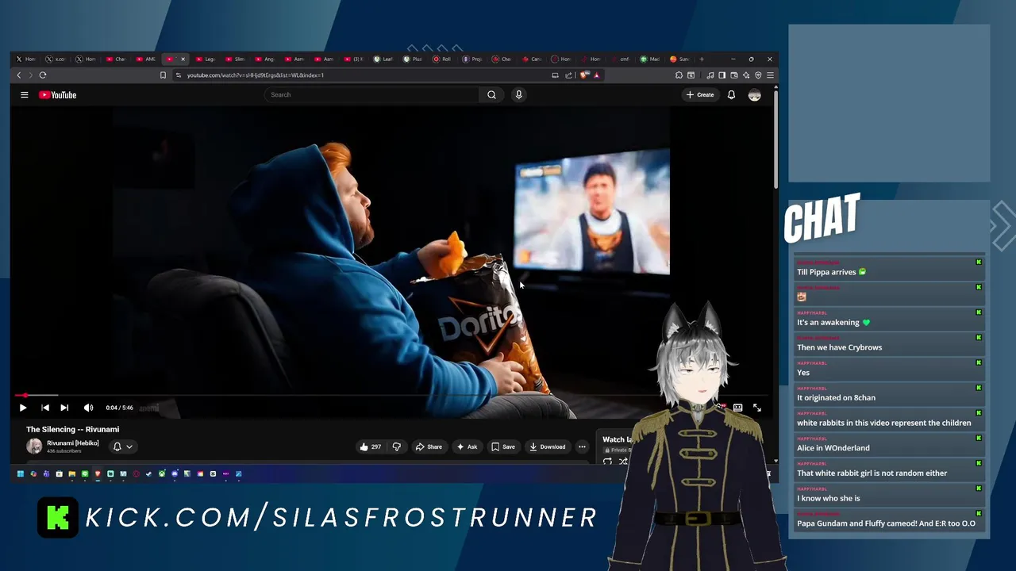
Task: Open the browser sidebar panel icon
Action: pyautogui.click(x=722, y=75)
